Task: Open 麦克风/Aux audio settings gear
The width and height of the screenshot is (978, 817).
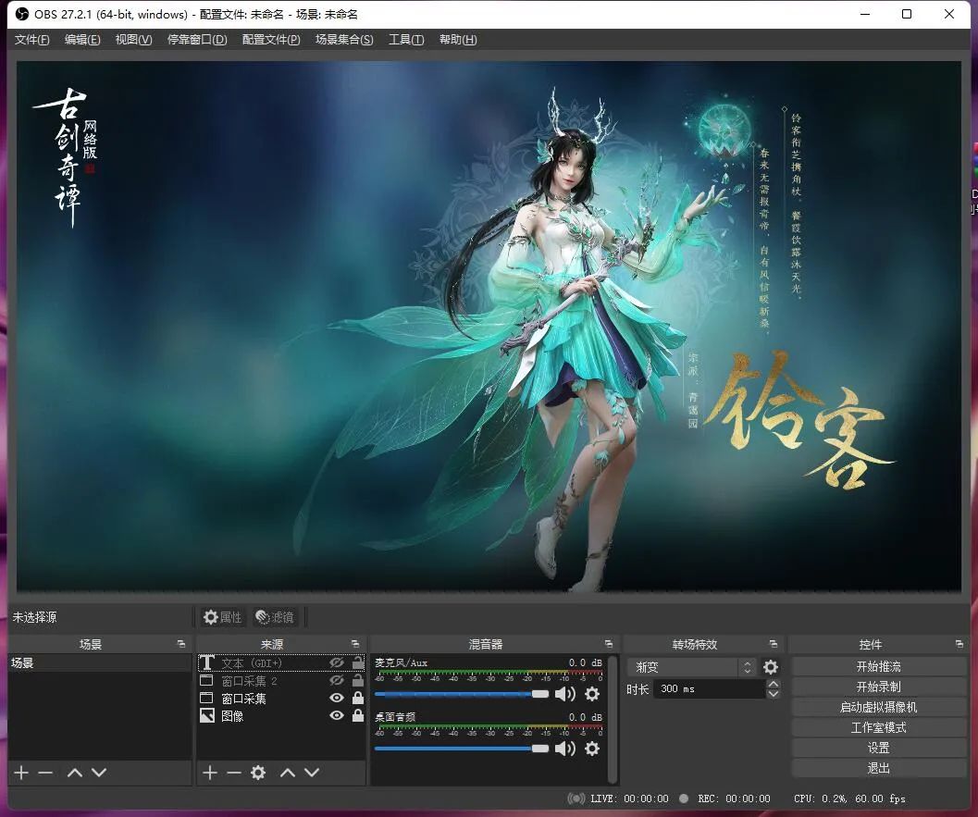Action: click(592, 694)
